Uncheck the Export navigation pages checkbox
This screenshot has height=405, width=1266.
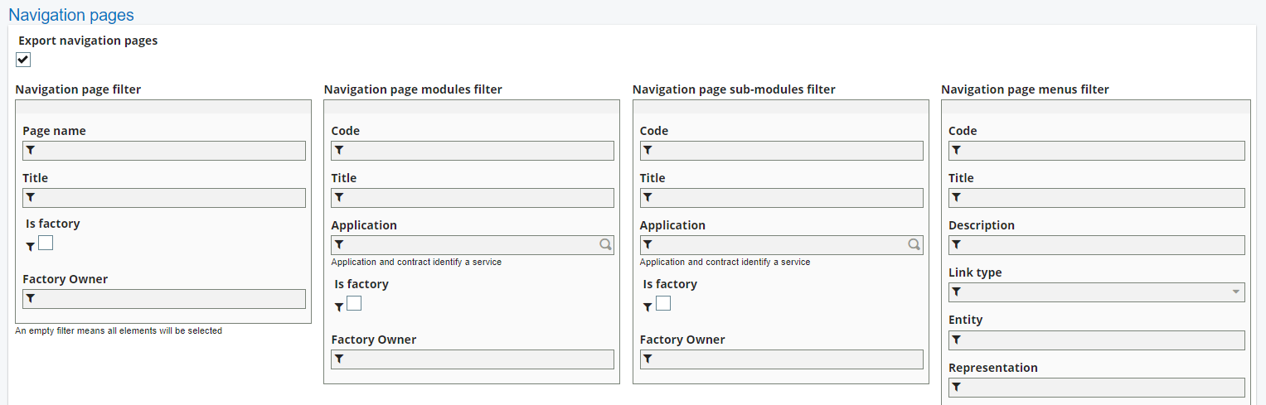tap(23, 60)
